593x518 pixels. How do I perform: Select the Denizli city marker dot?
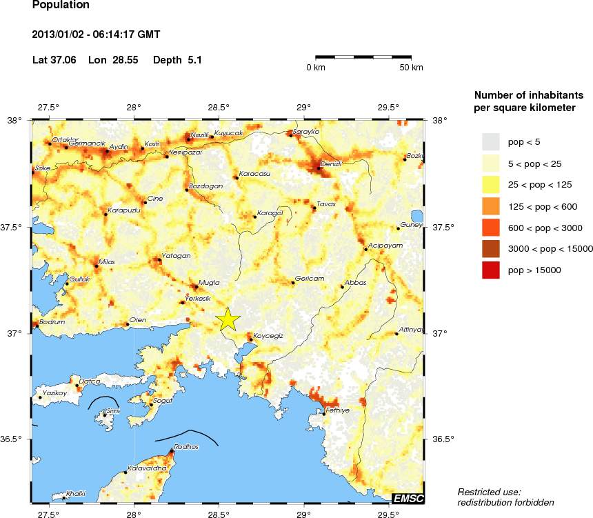click(x=319, y=168)
